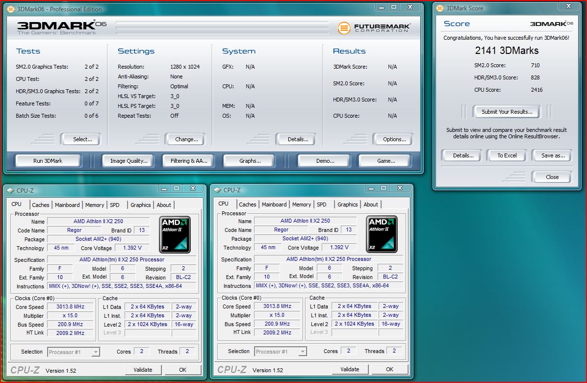Open About tab in left CPU-Z
The width and height of the screenshot is (587, 383).
coord(164,205)
